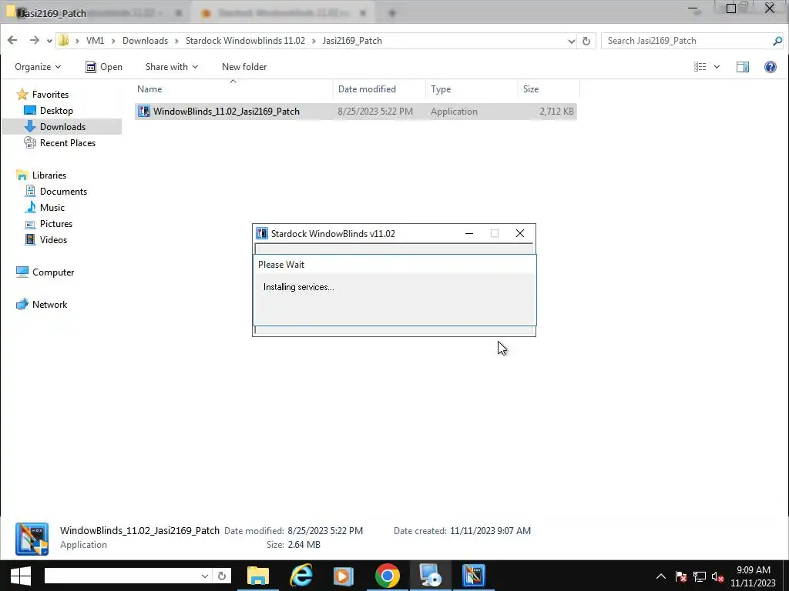Open the Share with menu
789x591 pixels.
point(172,67)
